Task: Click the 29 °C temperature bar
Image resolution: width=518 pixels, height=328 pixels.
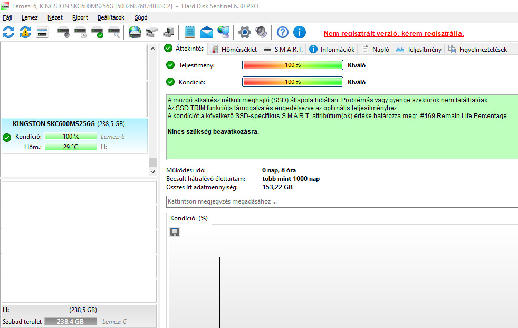Action: pyautogui.click(x=71, y=147)
